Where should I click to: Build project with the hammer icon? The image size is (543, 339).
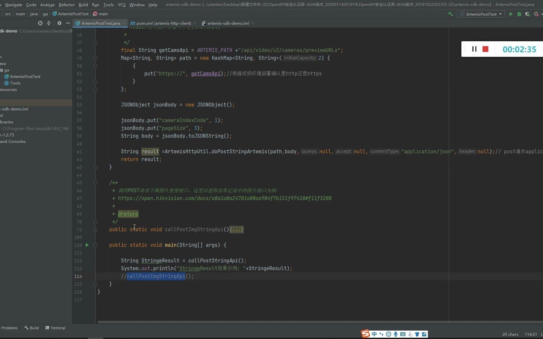[450, 14]
